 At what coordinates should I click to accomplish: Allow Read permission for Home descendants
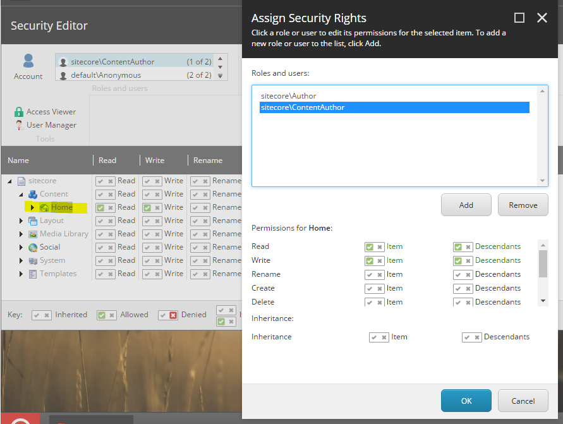click(x=458, y=247)
